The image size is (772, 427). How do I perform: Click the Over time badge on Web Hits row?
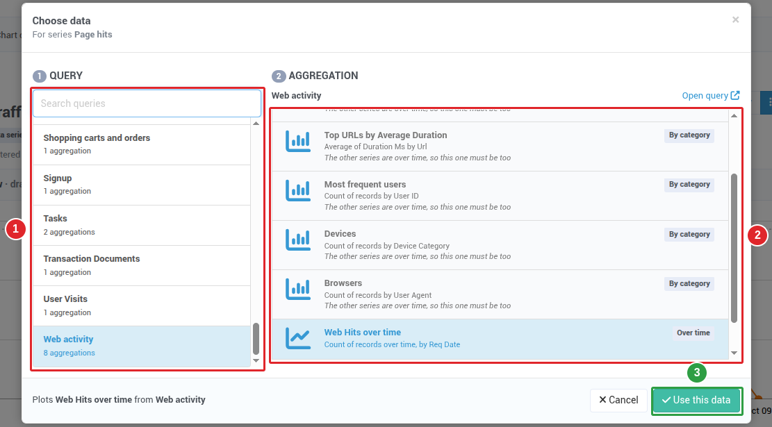693,333
